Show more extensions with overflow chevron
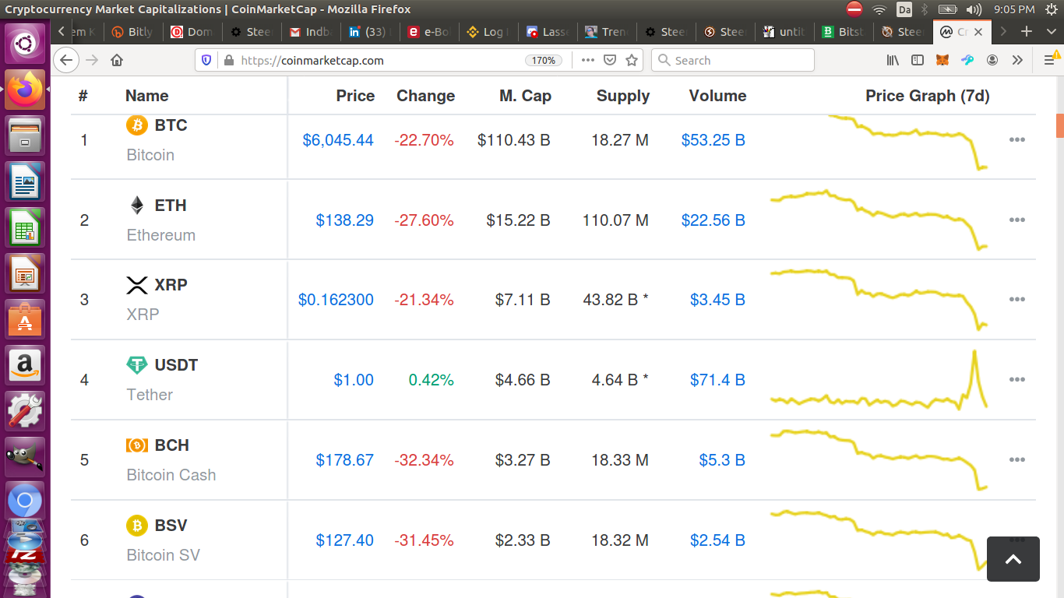1064x598 pixels. (x=1017, y=60)
